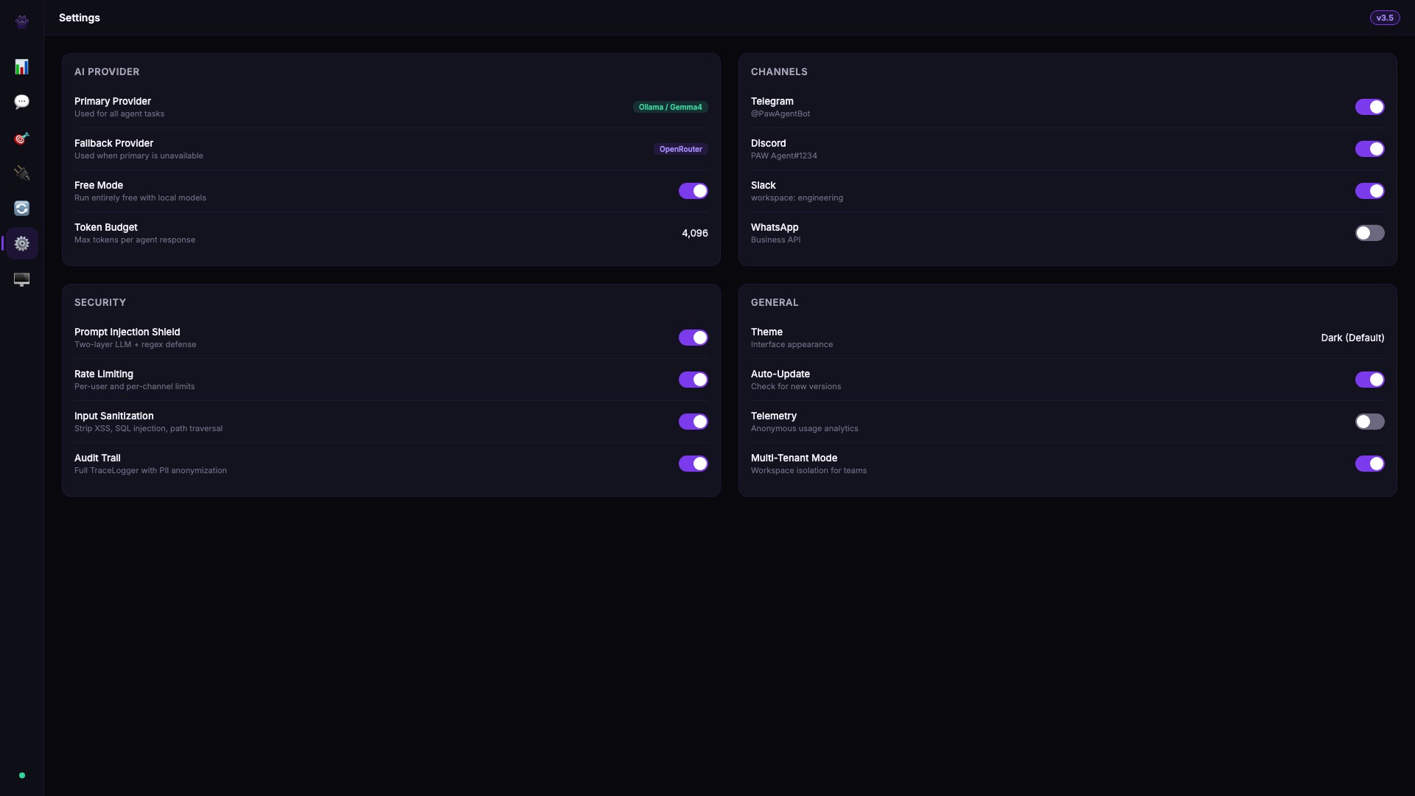Screen dimensions: 1415x796
Task: Click the green status dot indicator
Action: point(22,775)
